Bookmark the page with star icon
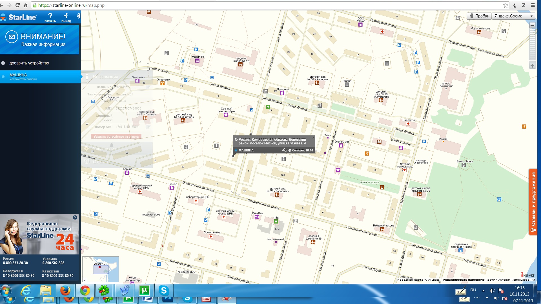 pyautogui.click(x=505, y=5)
